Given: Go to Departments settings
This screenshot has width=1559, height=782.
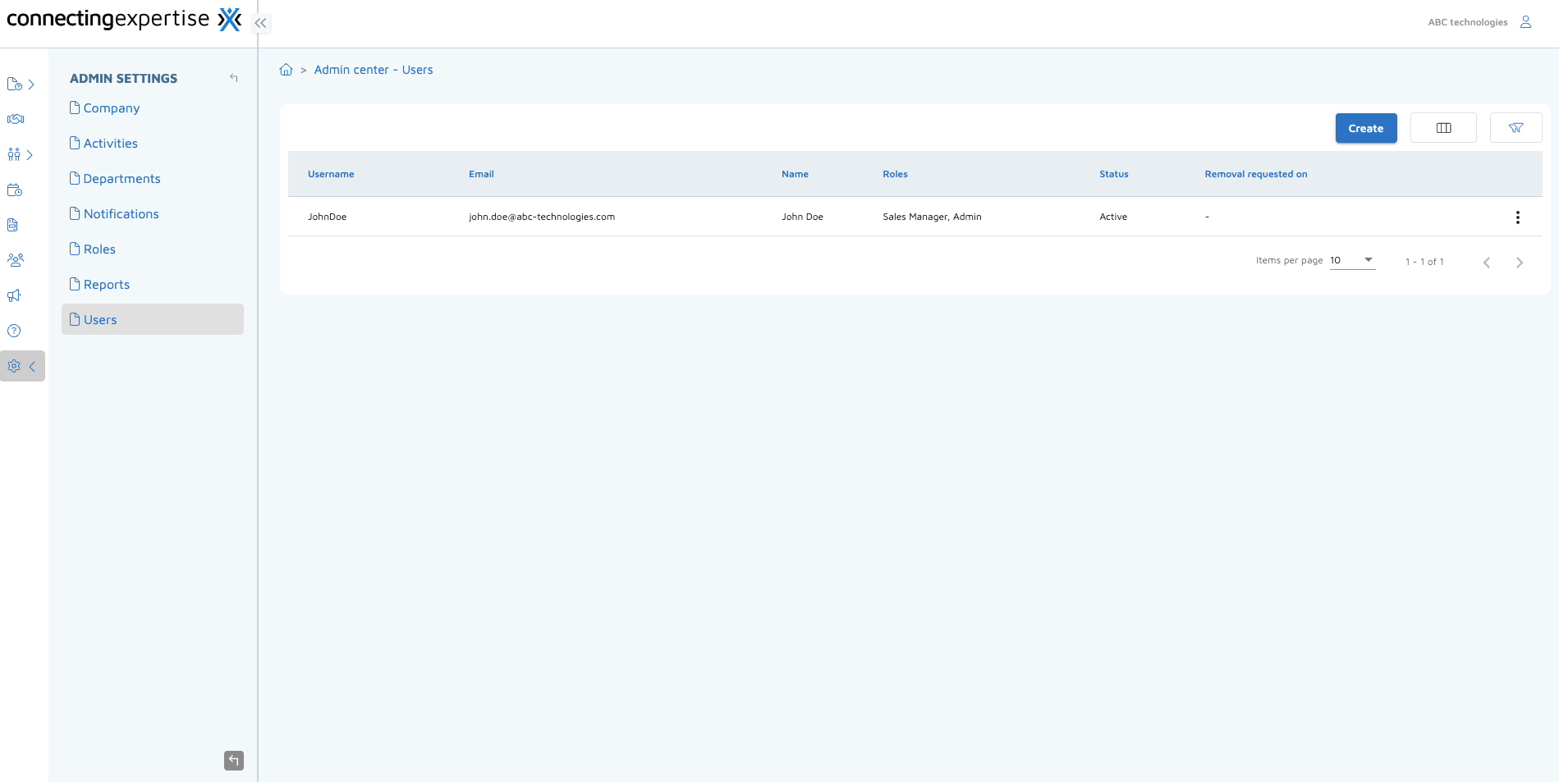Looking at the screenshot, I should 122,178.
